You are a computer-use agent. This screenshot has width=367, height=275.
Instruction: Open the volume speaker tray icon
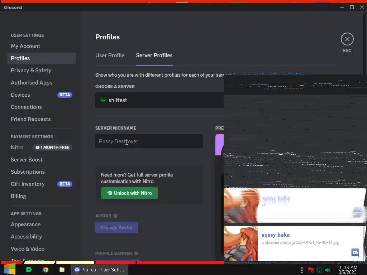(x=328, y=270)
